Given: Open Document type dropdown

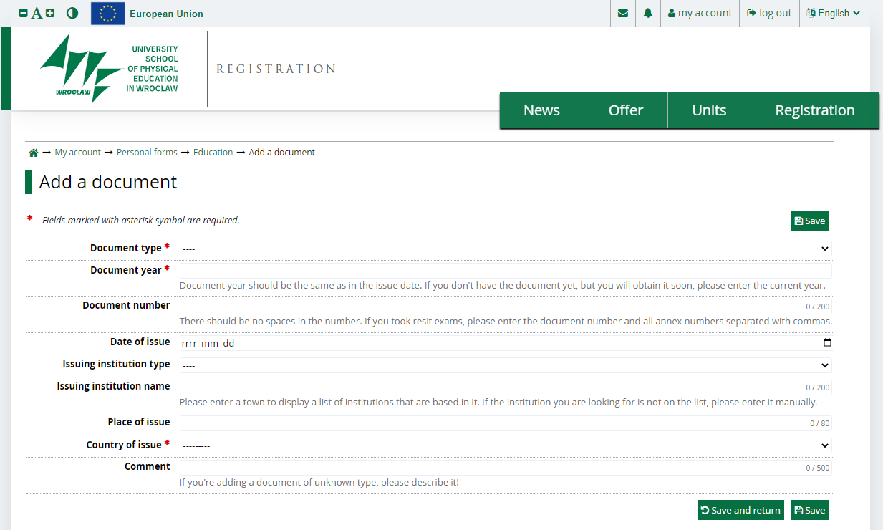Looking at the screenshot, I should pyautogui.click(x=506, y=249).
